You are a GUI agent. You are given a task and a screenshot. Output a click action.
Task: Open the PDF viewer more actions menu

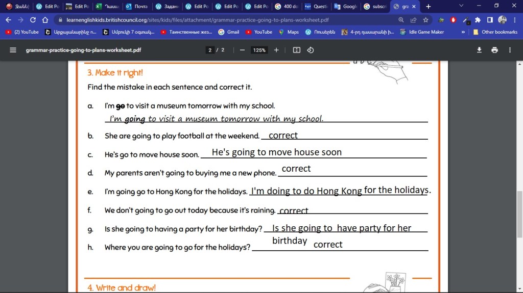coord(510,50)
